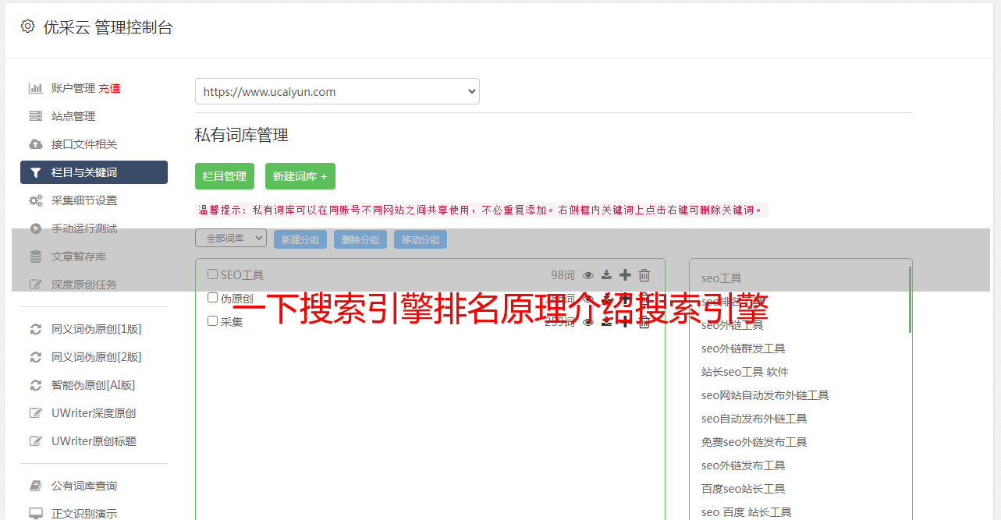The image size is (1001, 520).
Task: Open 正文识别演示 menu item
Action: [84, 514]
